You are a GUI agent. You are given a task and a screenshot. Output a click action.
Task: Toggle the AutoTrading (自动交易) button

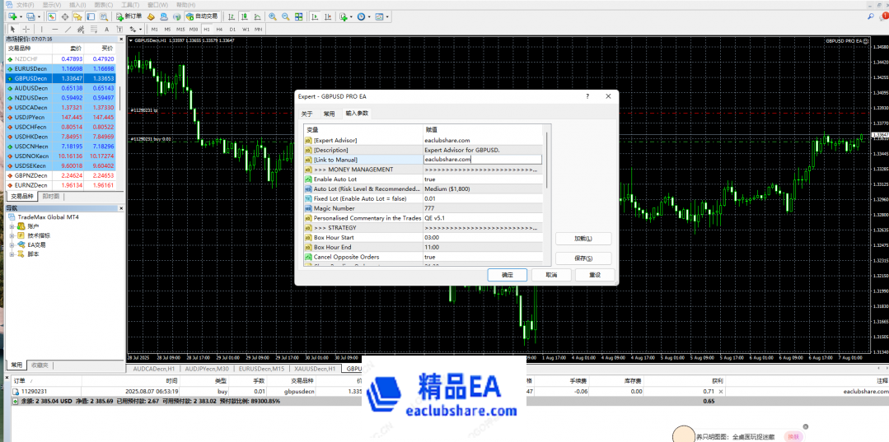pyautogui.click(x=201, y=16)
